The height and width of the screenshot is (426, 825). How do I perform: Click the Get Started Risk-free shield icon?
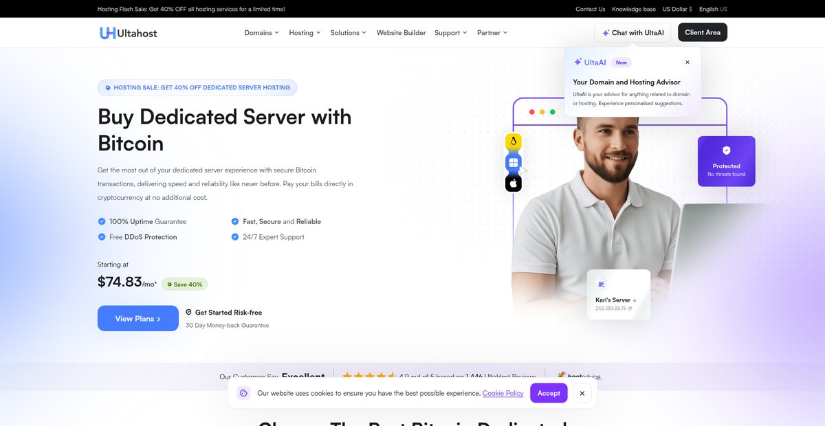(x=189, y=312)
